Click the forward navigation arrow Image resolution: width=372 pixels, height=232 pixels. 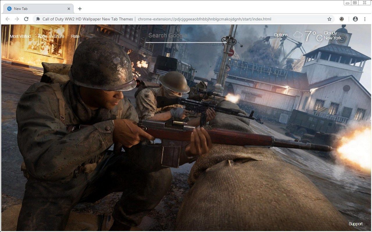pyautogui.click(x=17, y=19)
